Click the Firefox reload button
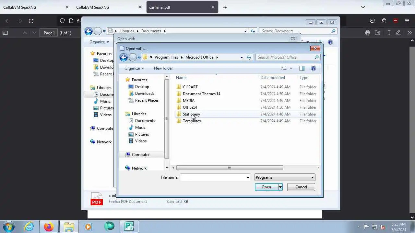Image resolution: width=415 pixels, height=233 pixels. 31,21
